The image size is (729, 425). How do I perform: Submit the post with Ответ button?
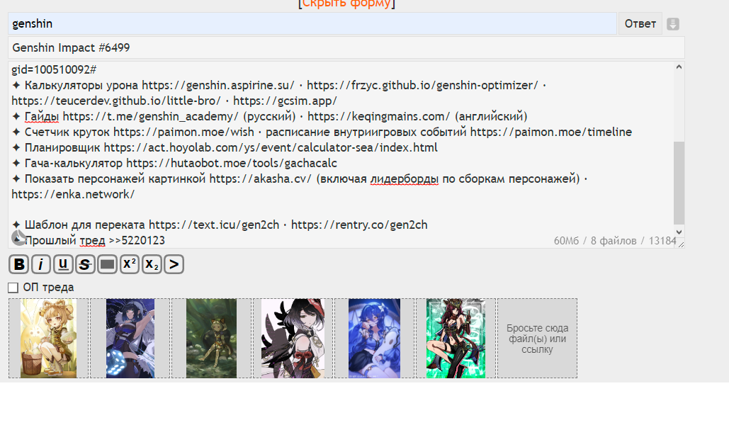(x=640, y=23)
